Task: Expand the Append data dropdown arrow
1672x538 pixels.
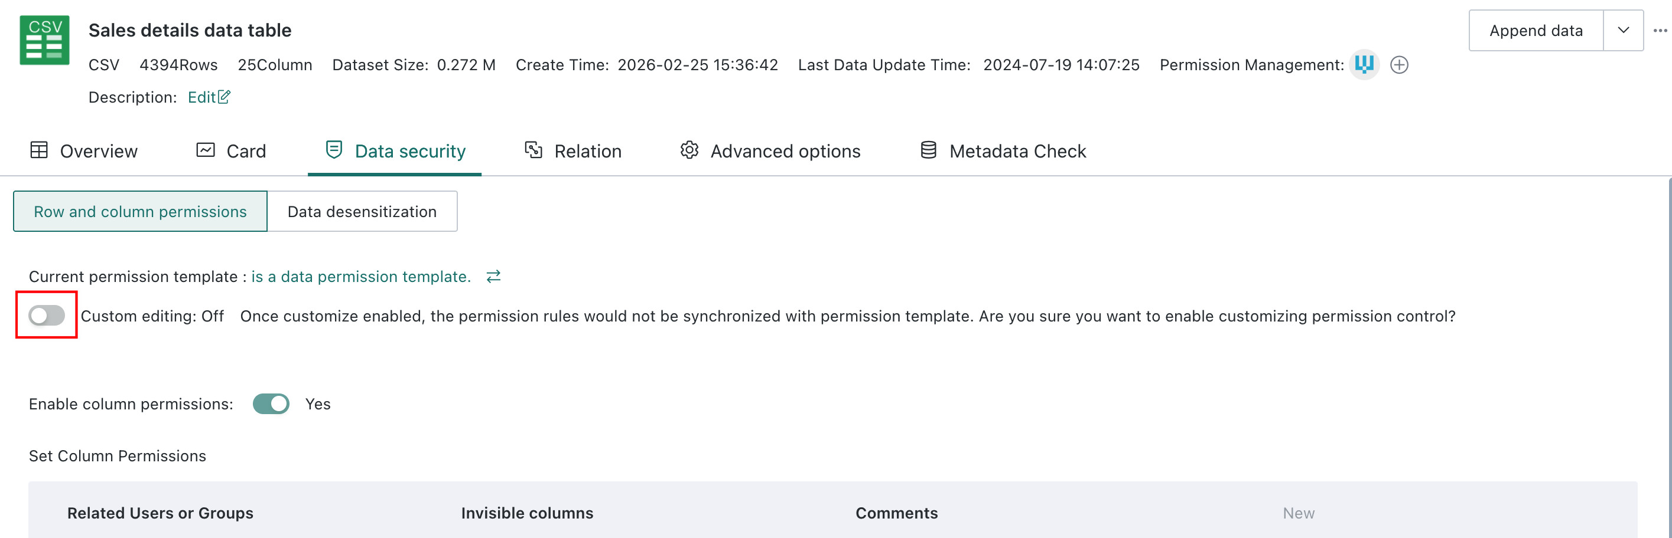Action: 1623,31
